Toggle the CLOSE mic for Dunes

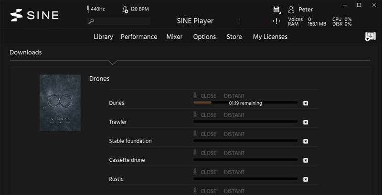[205, 96]
